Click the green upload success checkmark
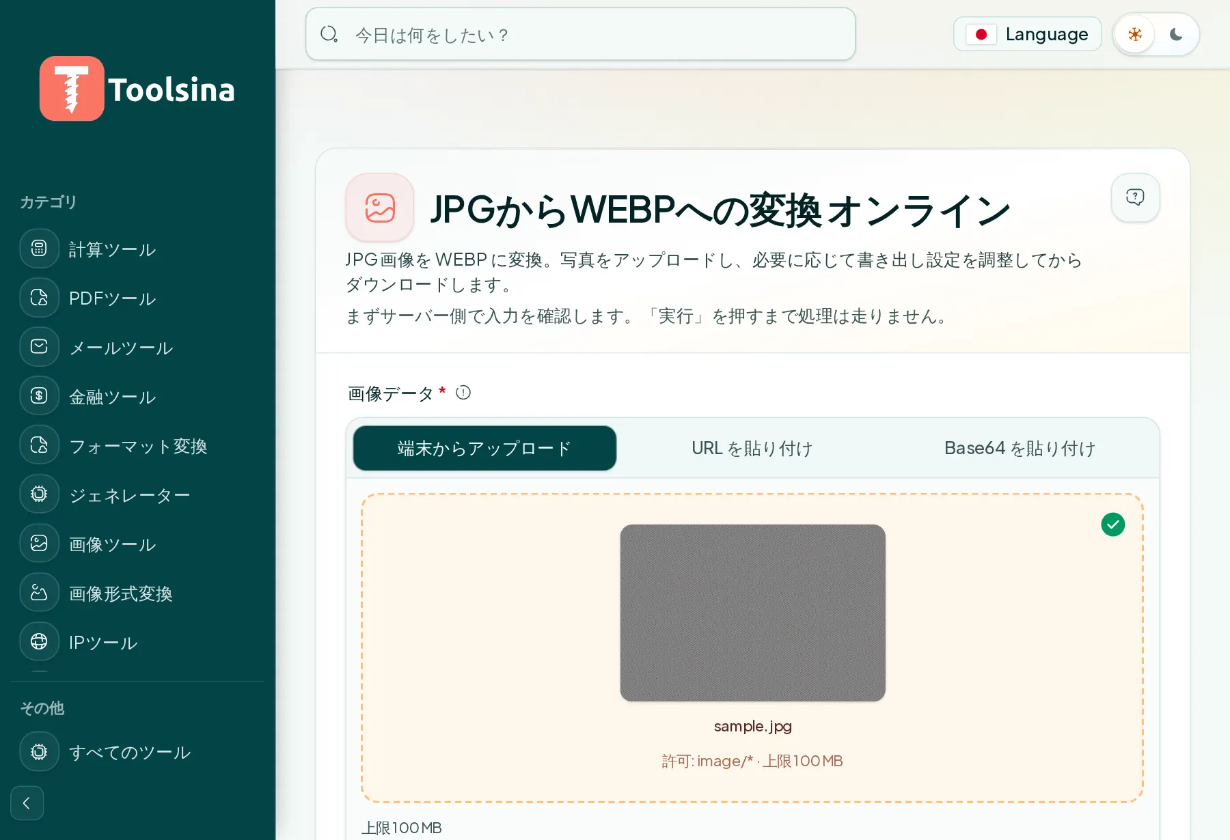The image size is (1230, 840). pyautogui.click(x=1113, y=524)
